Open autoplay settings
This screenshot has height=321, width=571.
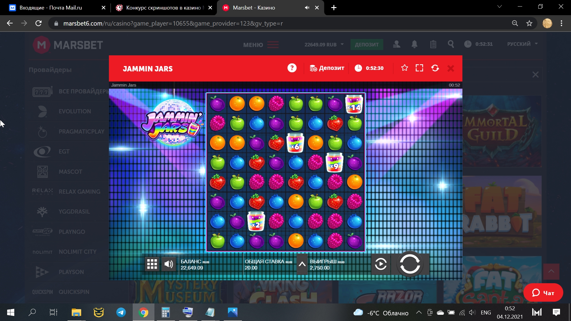pyautogui.click(x=381, y=264)
